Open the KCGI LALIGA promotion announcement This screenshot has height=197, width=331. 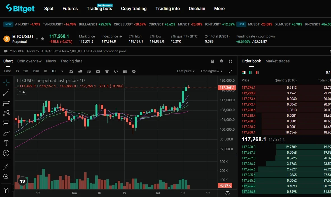[x=68, y=51]
